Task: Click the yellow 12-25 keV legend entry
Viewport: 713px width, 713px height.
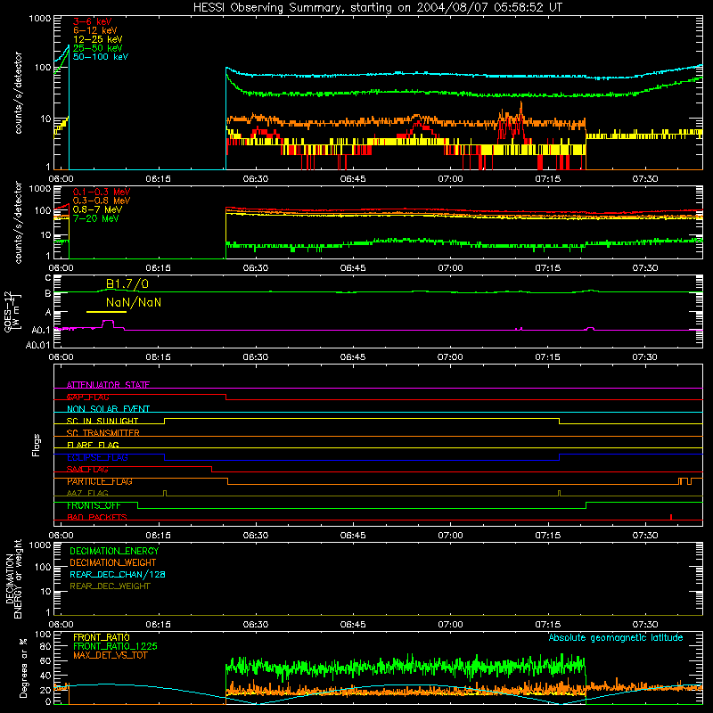Action: point(98,39)
